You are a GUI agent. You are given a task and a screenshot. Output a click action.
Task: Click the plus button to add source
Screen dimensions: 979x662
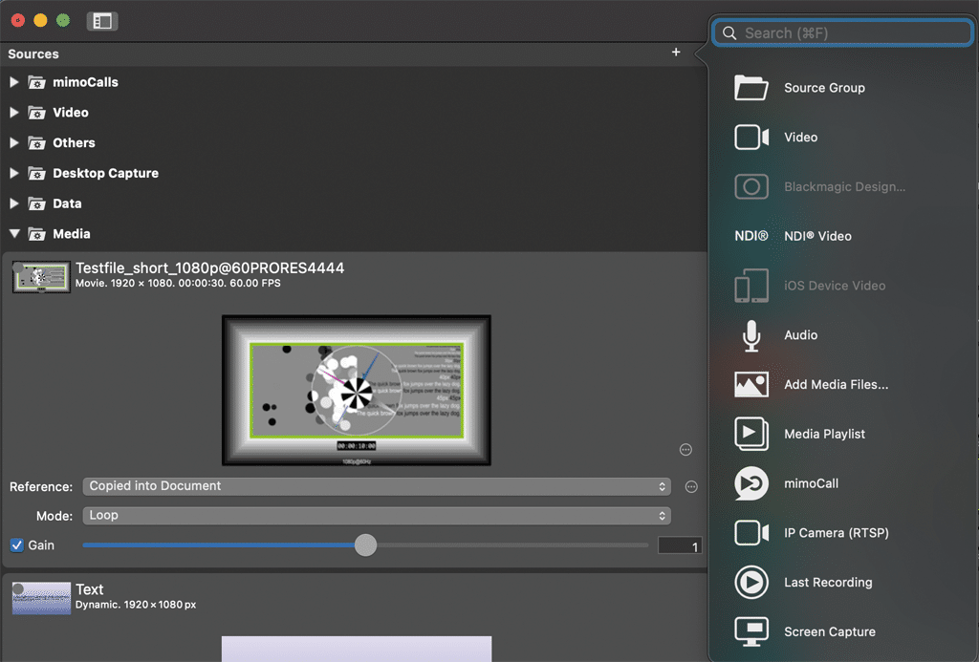[x=676, y=53]
